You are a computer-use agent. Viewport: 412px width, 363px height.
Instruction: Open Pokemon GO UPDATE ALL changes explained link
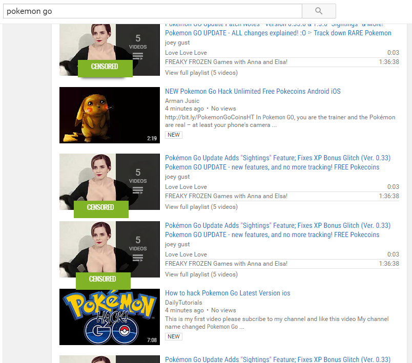pyautogui.click(x=278, y=33)
